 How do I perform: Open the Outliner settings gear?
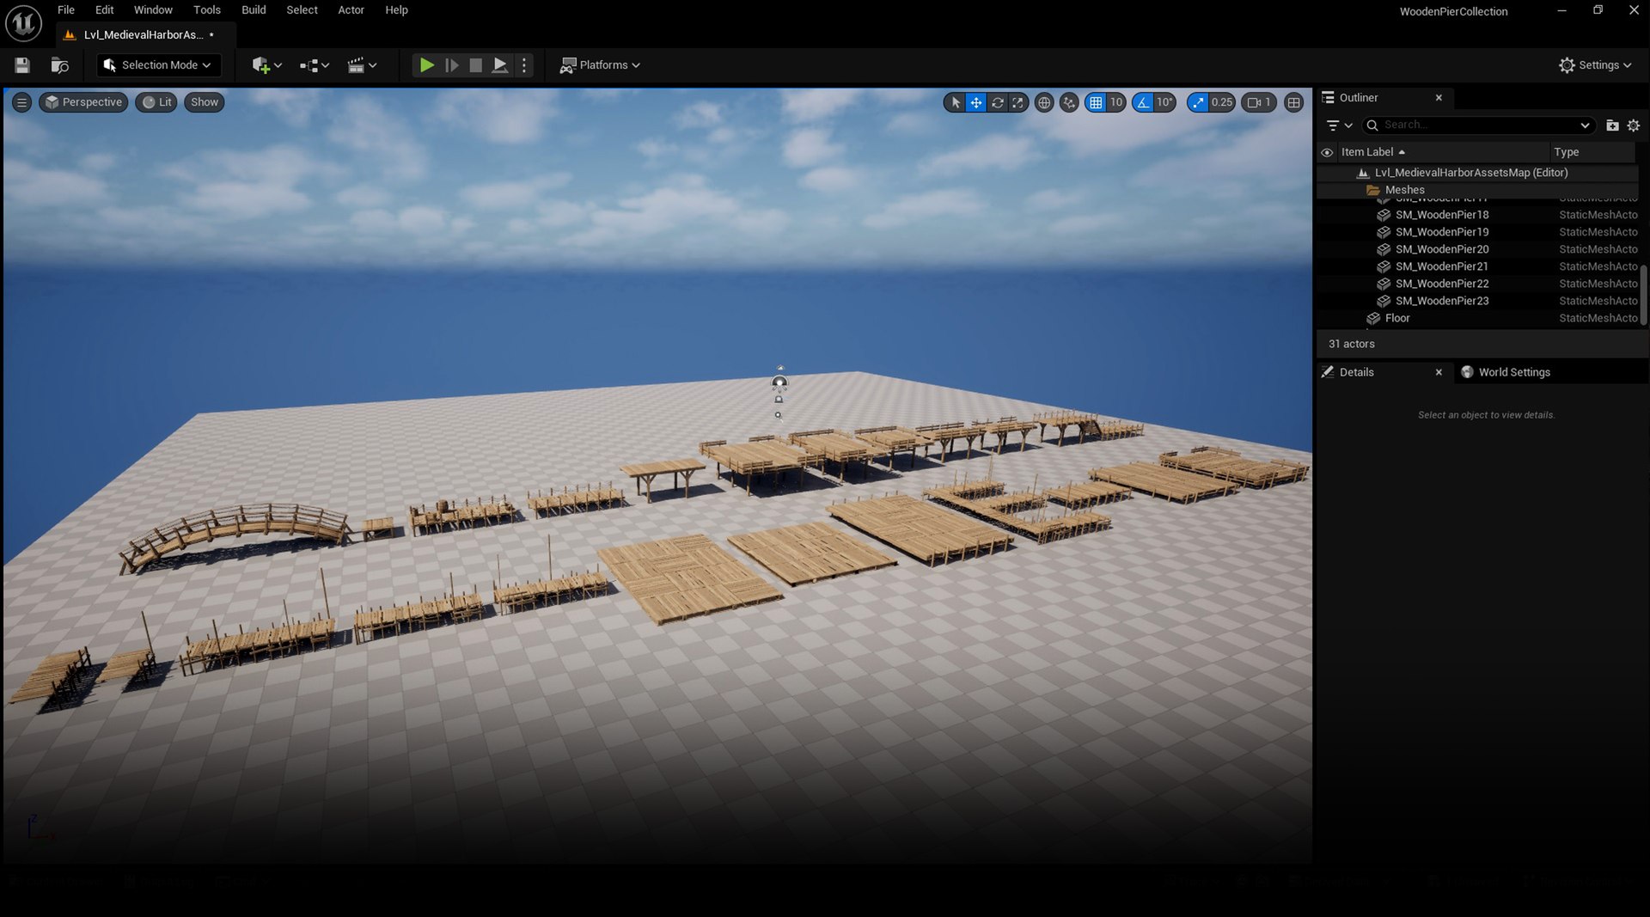click(1634, 125)
